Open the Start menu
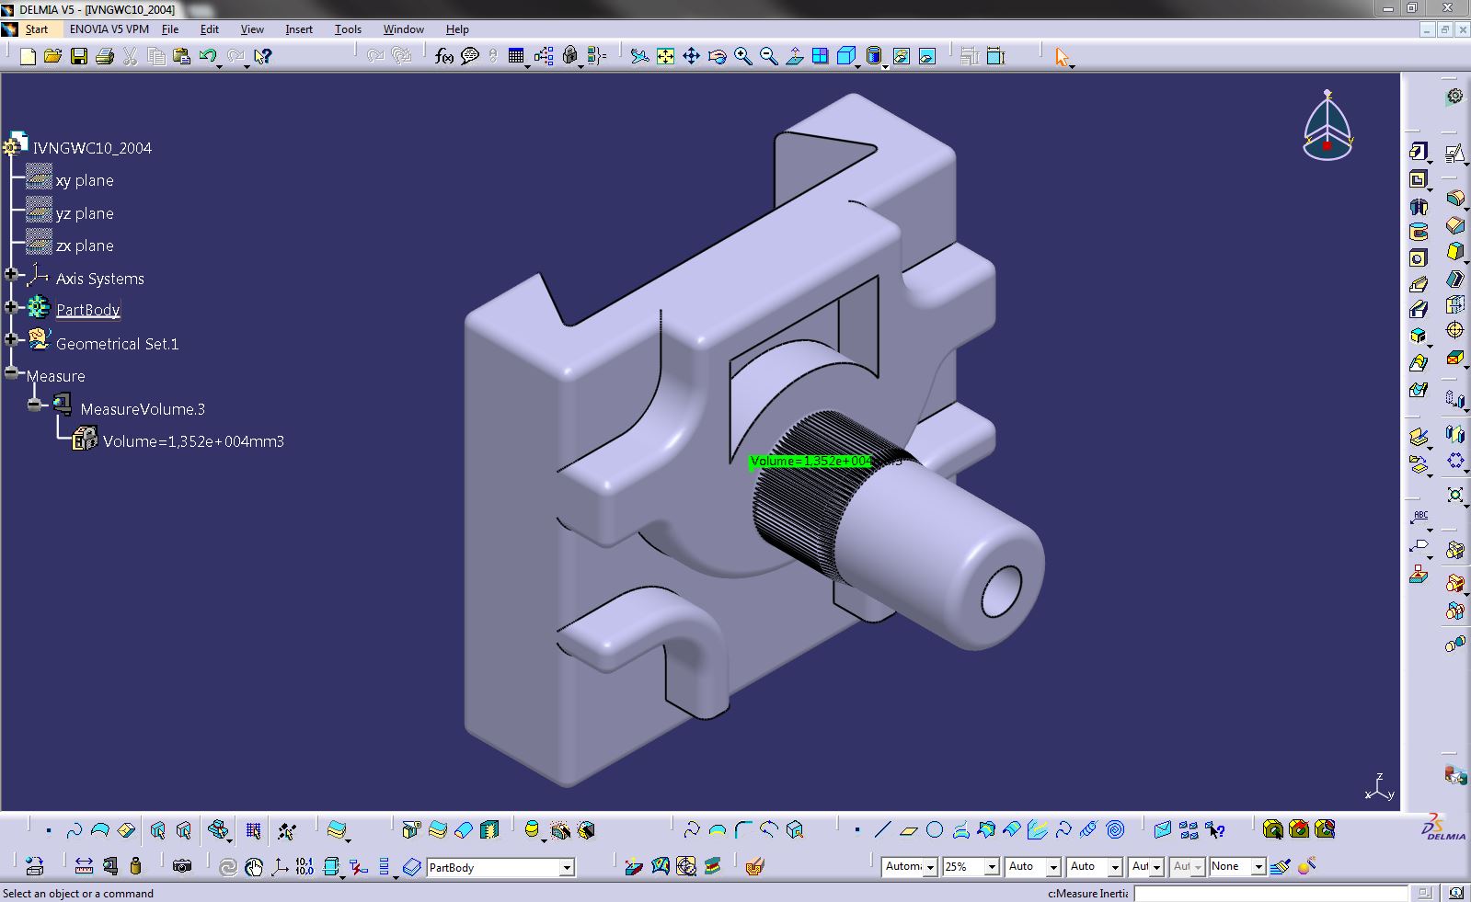The width and height of the screenshot is (1471, 902). pos(37,29)
